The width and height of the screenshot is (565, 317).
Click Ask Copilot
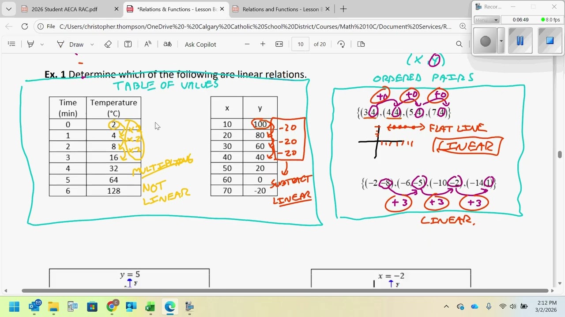[x=200, y=44]
